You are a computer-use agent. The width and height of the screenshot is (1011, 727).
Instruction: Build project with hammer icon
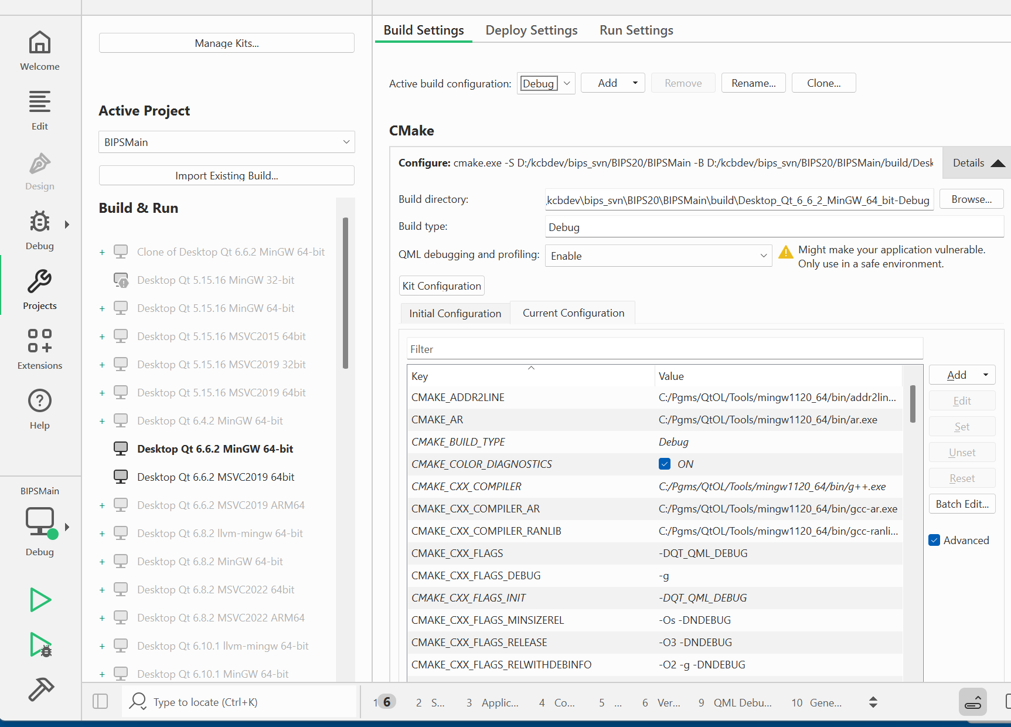40,689
